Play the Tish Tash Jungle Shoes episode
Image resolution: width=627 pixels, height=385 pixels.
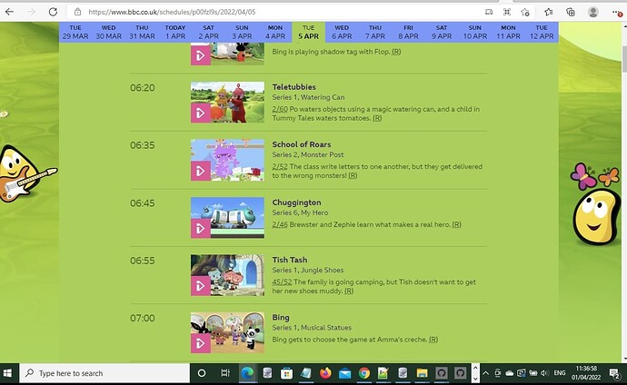pyautogui.click(x=201, y=286)
